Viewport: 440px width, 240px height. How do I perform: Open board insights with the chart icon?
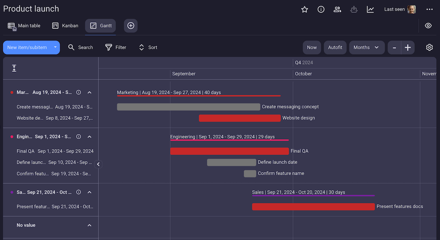[370, 10]
